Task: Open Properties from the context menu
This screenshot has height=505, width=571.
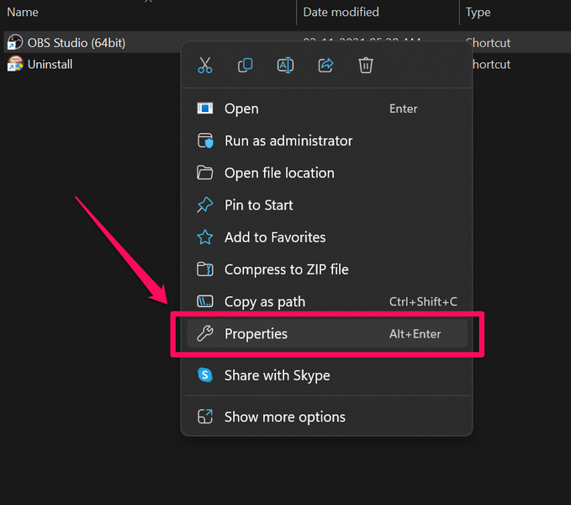Action: 256,334
